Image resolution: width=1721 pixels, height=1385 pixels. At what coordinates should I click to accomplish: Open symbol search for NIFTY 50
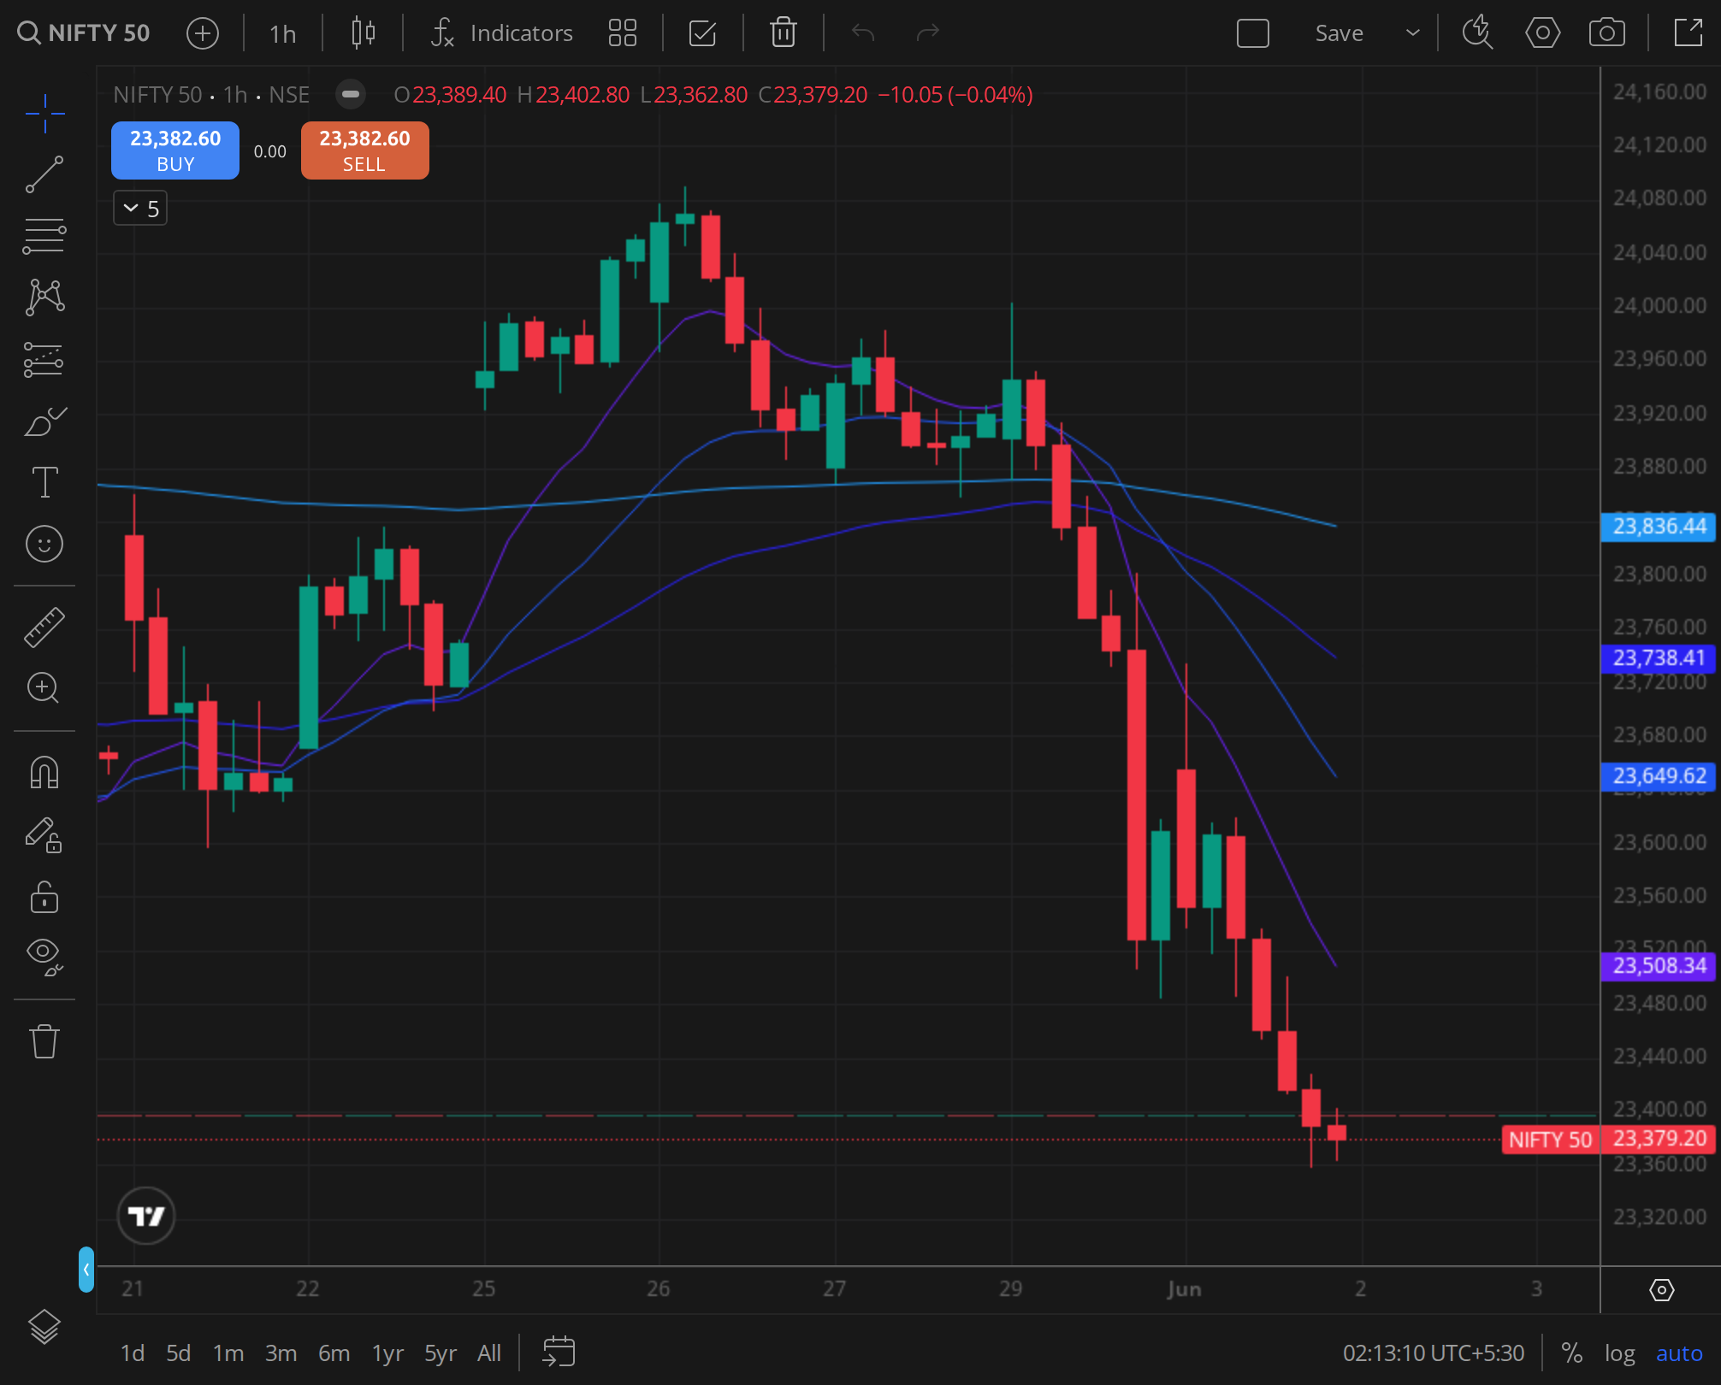(x=84, y=33)
